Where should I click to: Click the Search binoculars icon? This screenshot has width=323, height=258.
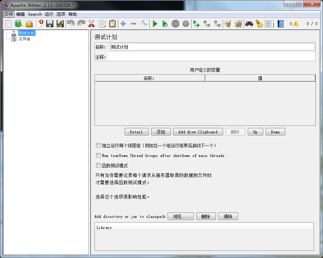click(x=249, y=24)
